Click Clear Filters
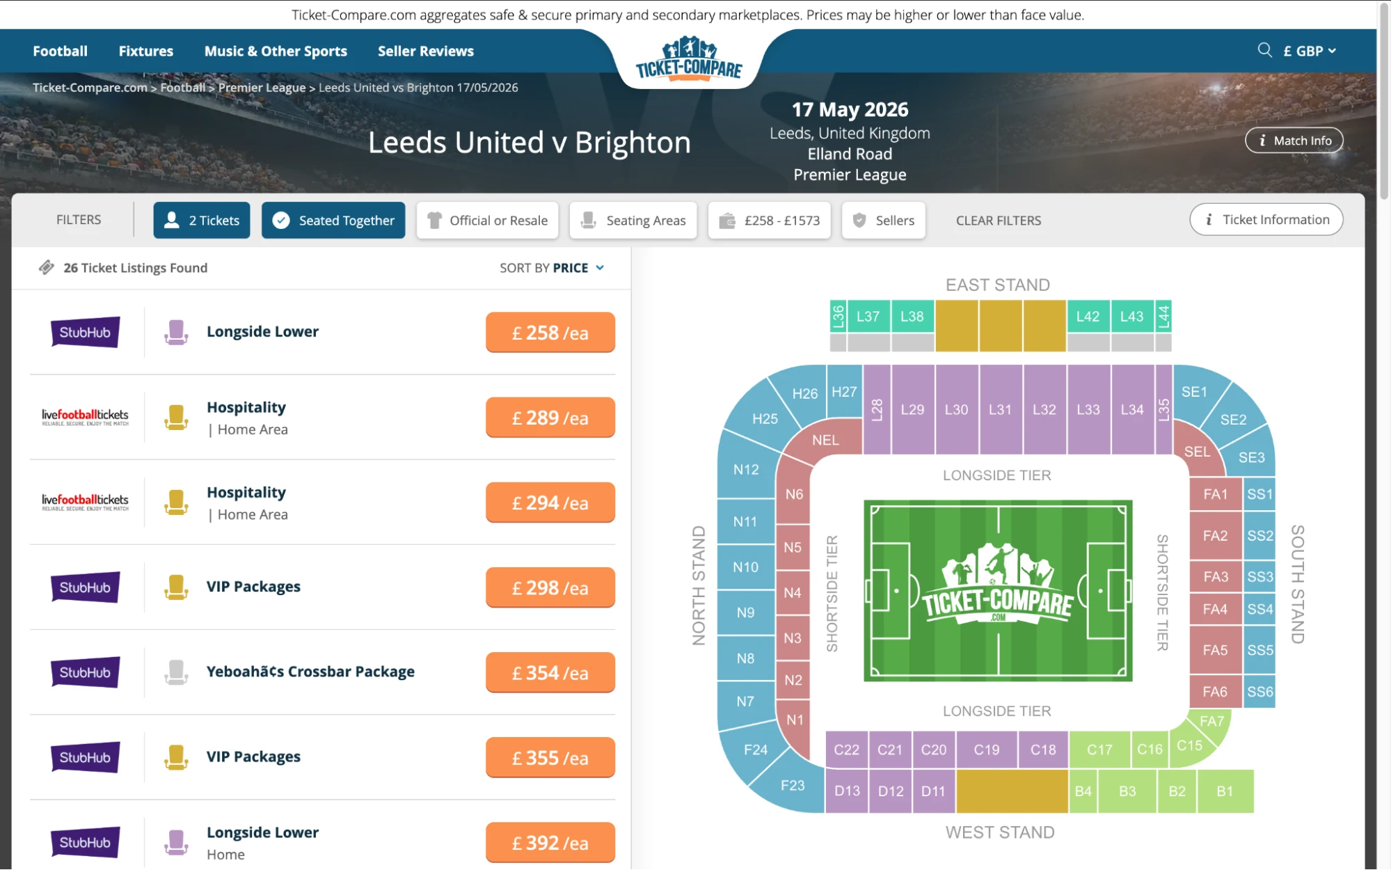 [998, 220]
